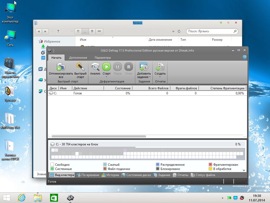
Task: Open KMSAuto Net desktop shortcut
Action: click(10, 121)
